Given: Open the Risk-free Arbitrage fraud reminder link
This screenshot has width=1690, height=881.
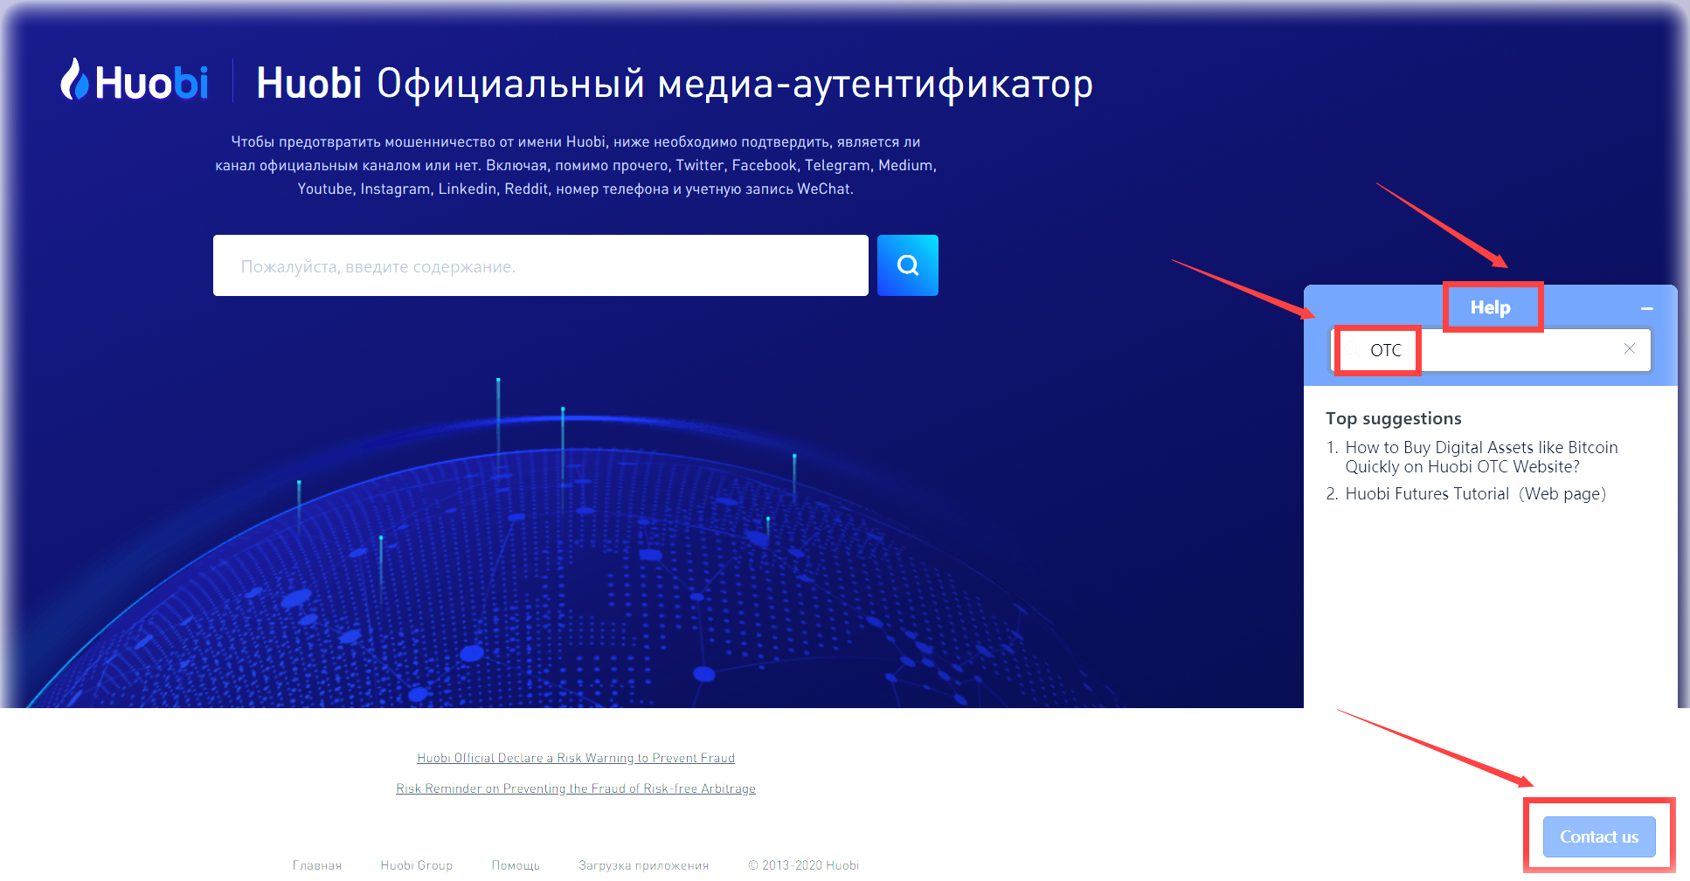Looking at the screenshot, I should pyautogui.click(x=576, y=788).
